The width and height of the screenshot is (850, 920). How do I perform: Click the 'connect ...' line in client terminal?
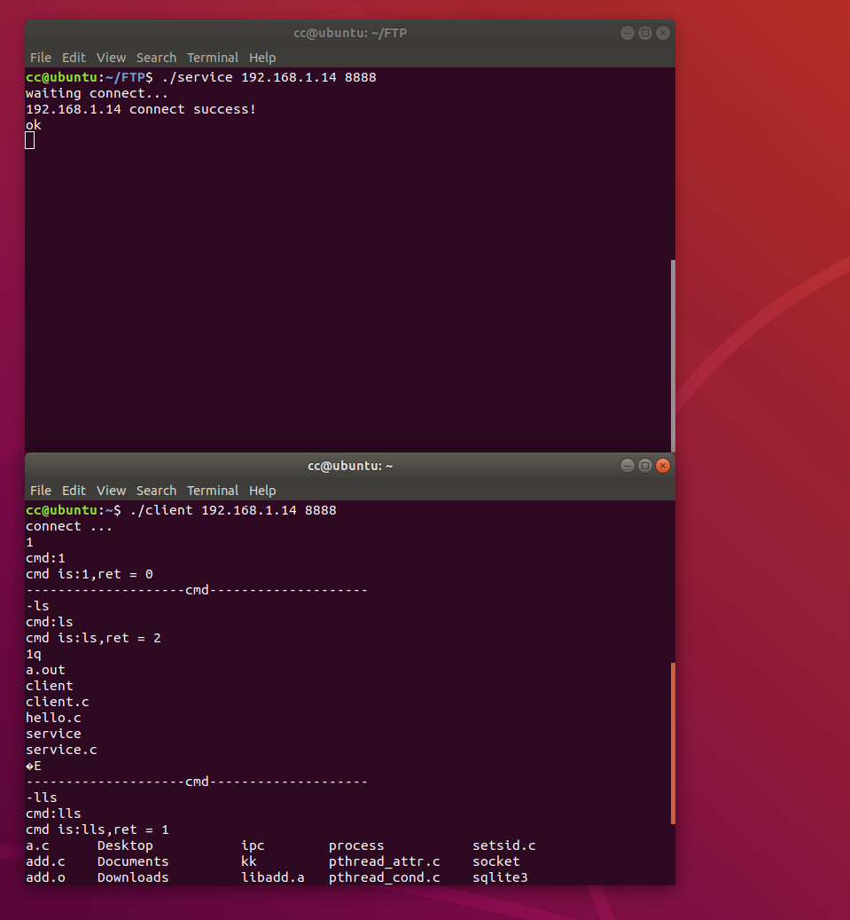coord(68,526)
